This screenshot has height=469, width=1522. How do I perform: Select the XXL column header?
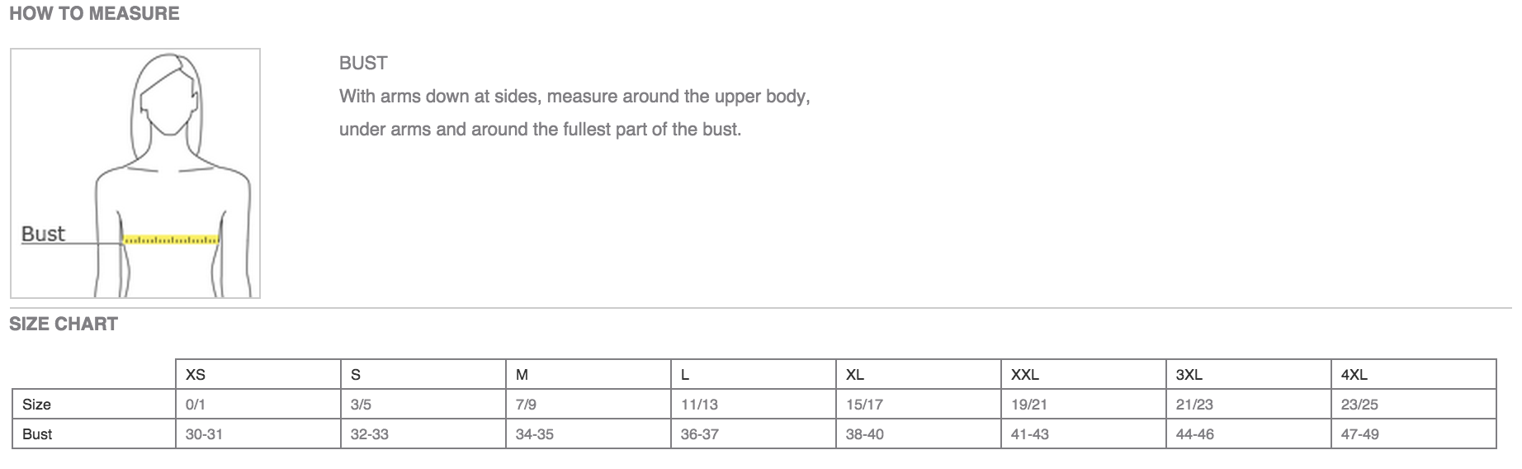(1025, 375)
